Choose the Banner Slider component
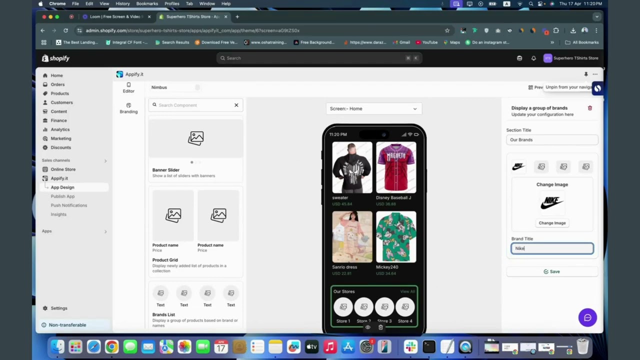Image resolution: width=640 pixels, height=360 pixels. tap(195, 149)
